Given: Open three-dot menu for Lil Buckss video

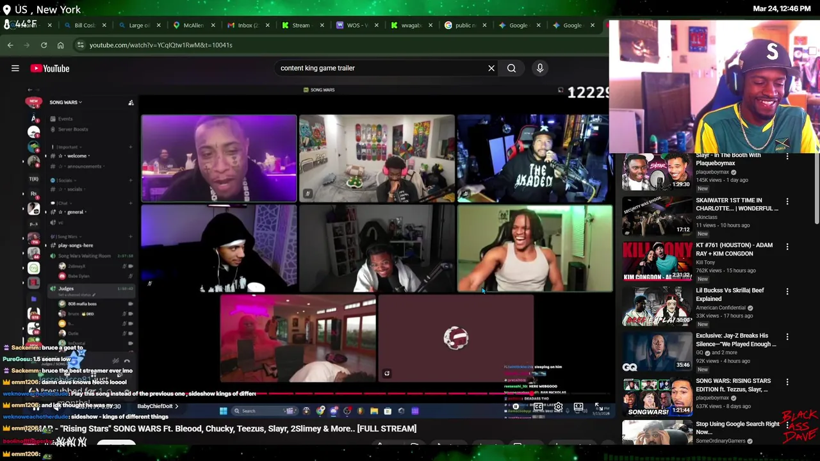Looking at the screenshot, I should click(x=787, y=291).
